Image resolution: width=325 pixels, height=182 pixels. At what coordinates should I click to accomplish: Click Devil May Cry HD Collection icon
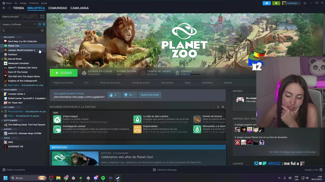pos(6,41)
